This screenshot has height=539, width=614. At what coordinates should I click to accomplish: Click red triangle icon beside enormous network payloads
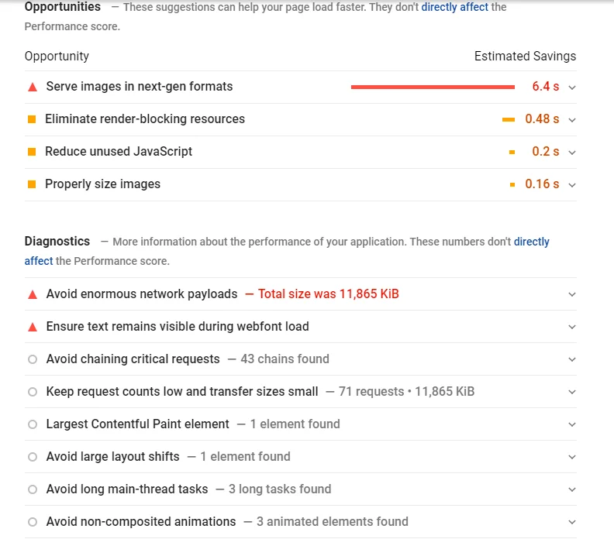point(33,294)
